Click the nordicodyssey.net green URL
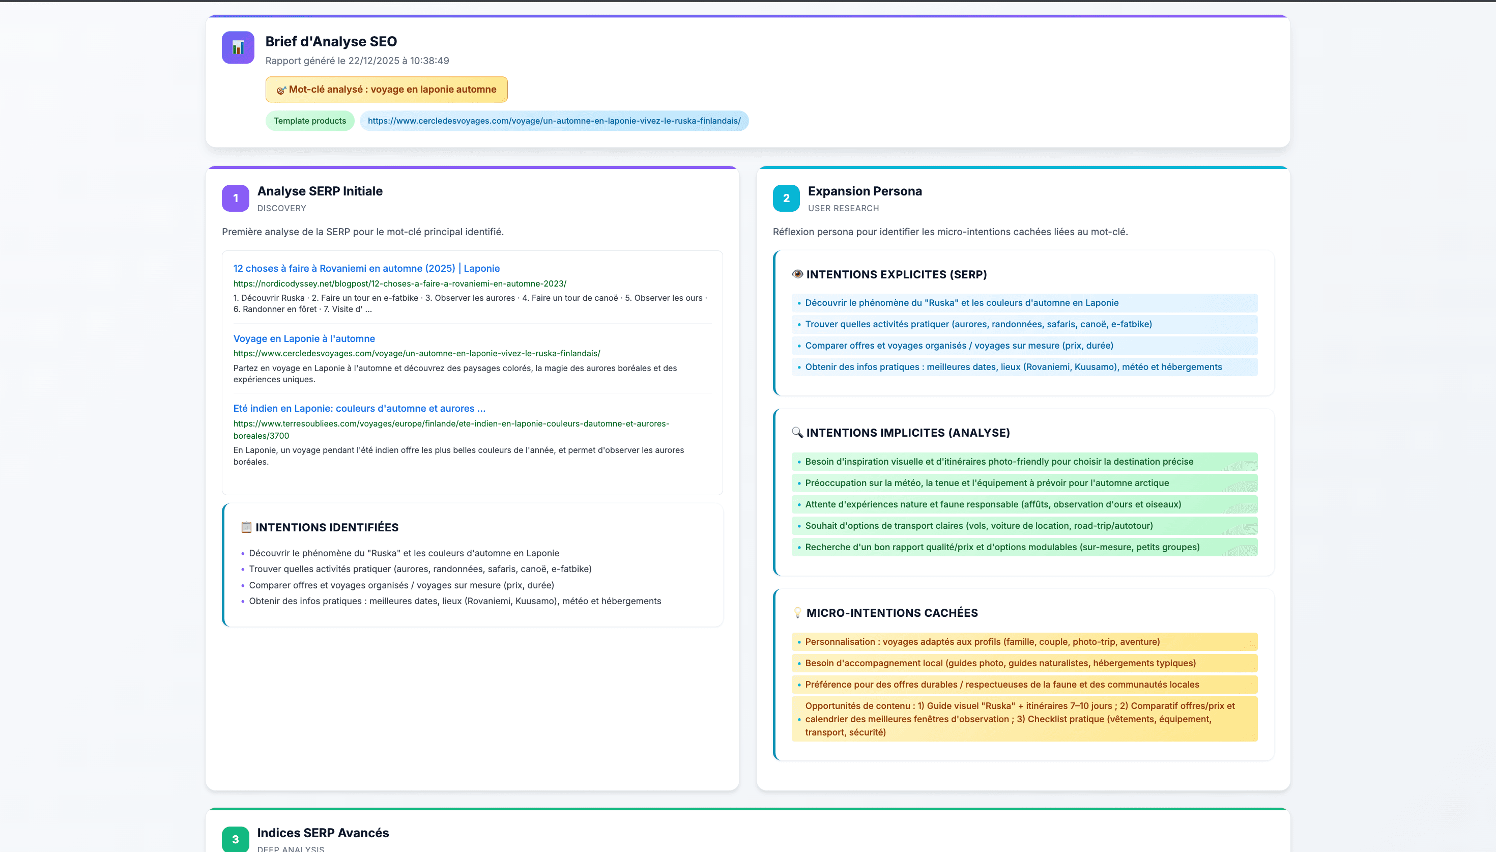Screen dimensions: 1496x852 399,283
